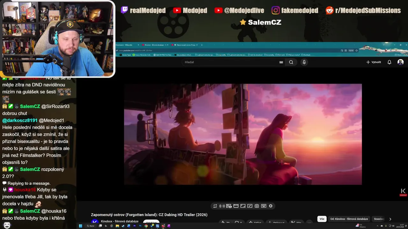Open the gear settings icon in the video toolbar
This screenshot has height=229, width=408.
tap(271, 206)
